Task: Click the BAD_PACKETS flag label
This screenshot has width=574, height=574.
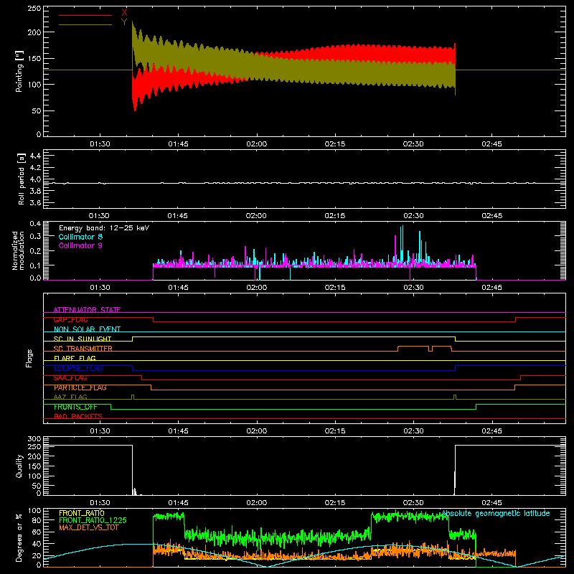Action: (x=78, y=416)
